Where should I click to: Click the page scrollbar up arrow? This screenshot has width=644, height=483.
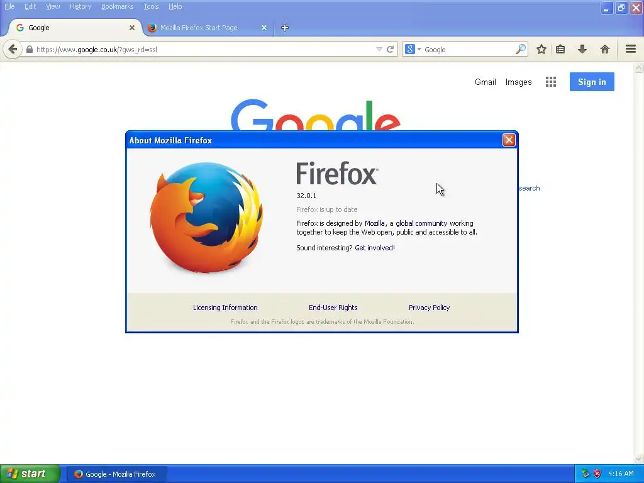[639, 68]
